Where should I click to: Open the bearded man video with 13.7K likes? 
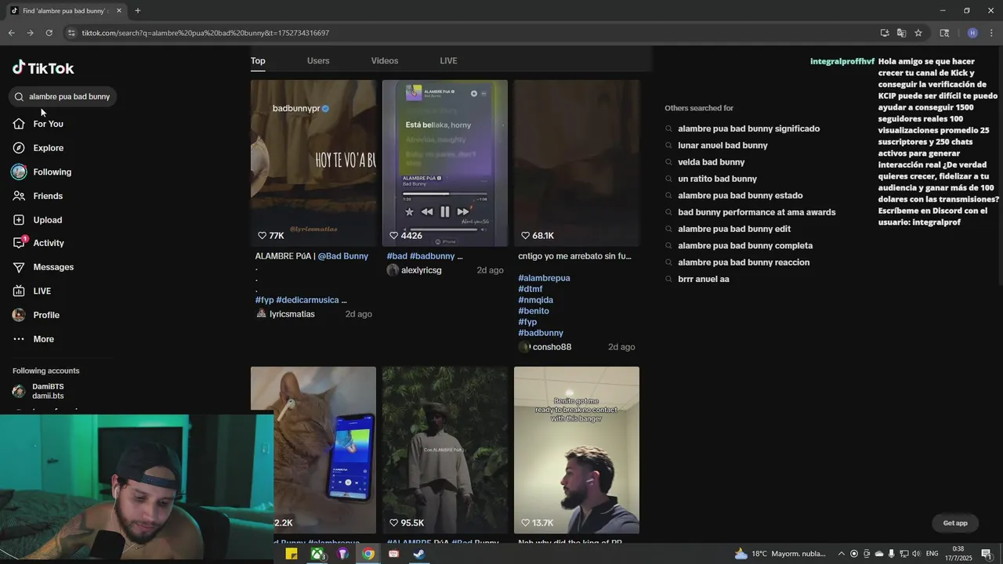(x=577, y=450)
